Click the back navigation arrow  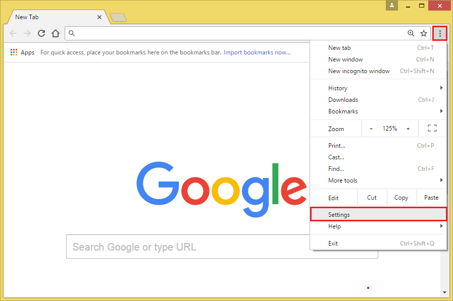click(x=13, y=33)
